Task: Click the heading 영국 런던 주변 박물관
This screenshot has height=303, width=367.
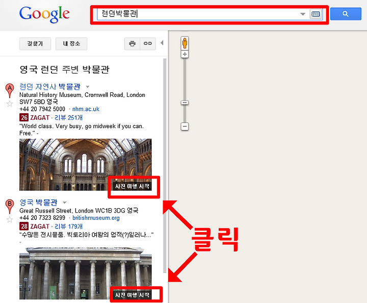Action: point(64,69)
